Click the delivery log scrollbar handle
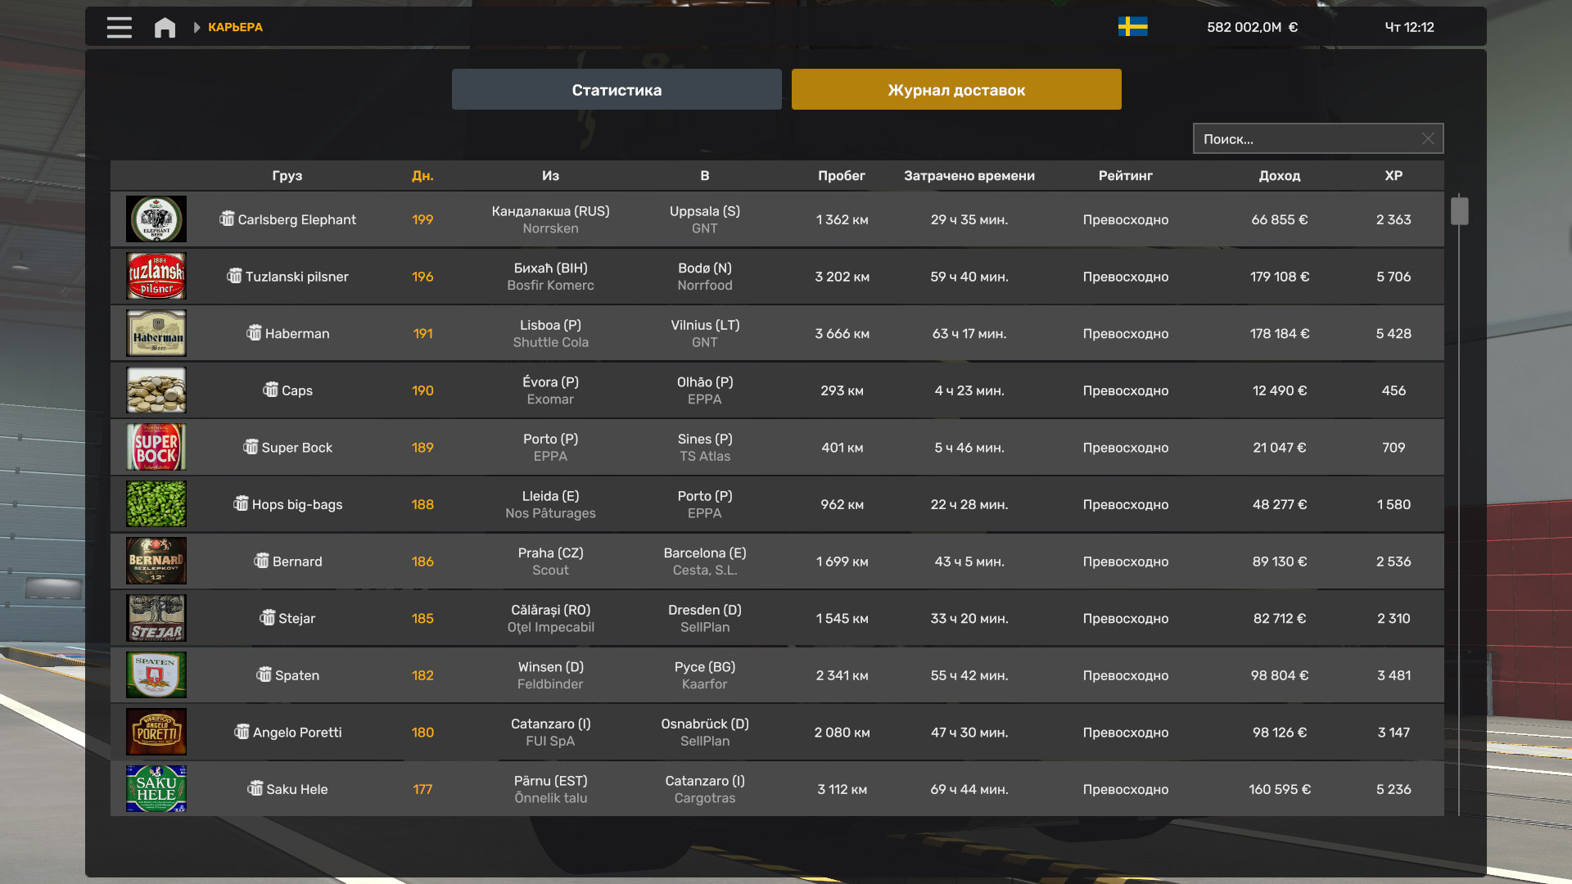Screen dimensions: 1572x884 click(1459, 210)
